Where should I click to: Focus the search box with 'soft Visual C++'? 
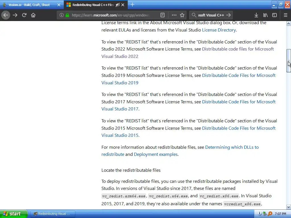[x=211, y=15]
